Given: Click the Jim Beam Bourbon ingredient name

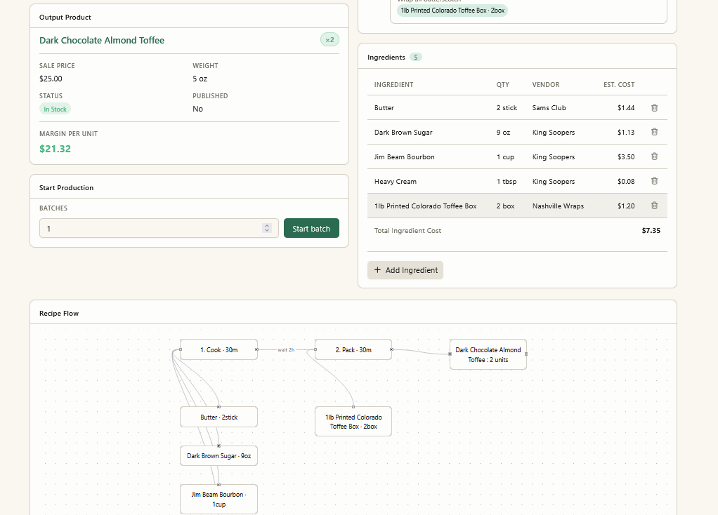Looking at the screenshot, I should click(405, 157).
